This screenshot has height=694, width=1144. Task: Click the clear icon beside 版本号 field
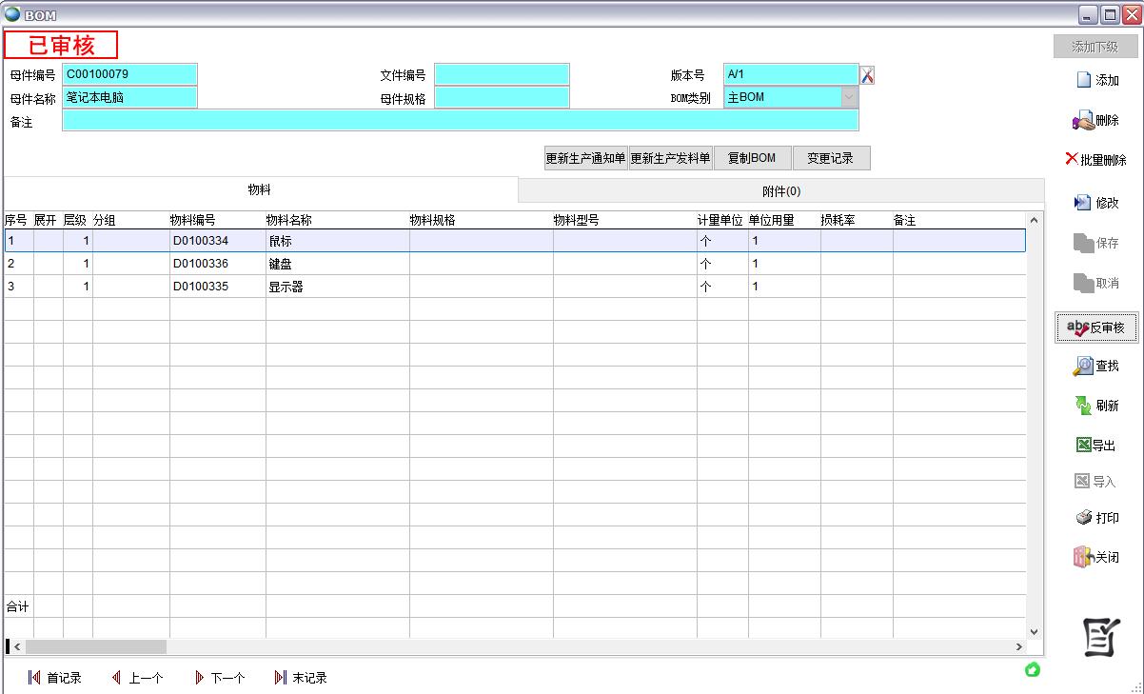pyautogui.click(x=867, y=75)
